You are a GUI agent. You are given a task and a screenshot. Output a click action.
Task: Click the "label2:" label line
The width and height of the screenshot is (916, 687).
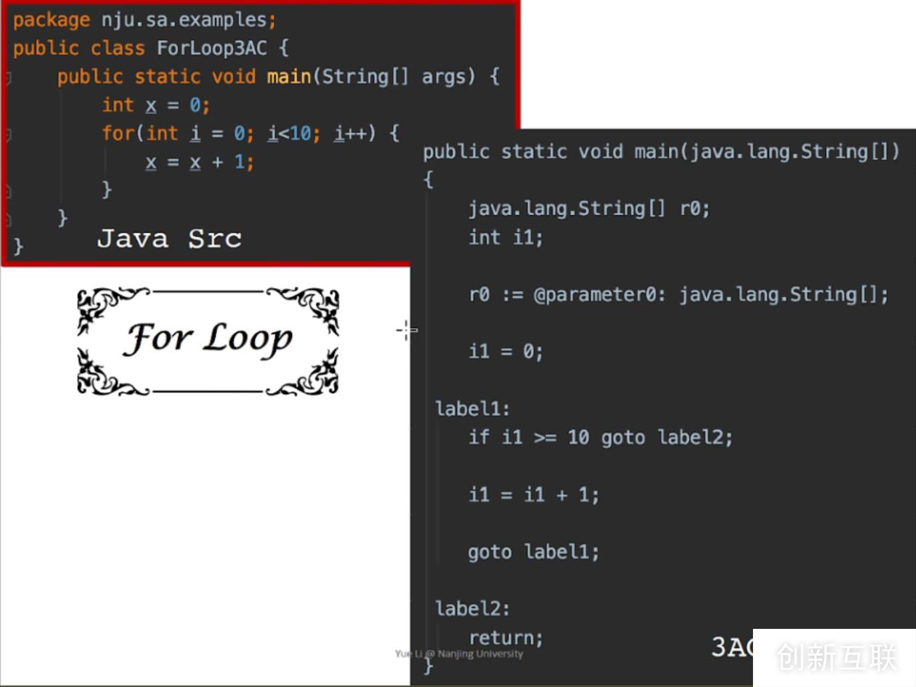[x=472, y=609]
